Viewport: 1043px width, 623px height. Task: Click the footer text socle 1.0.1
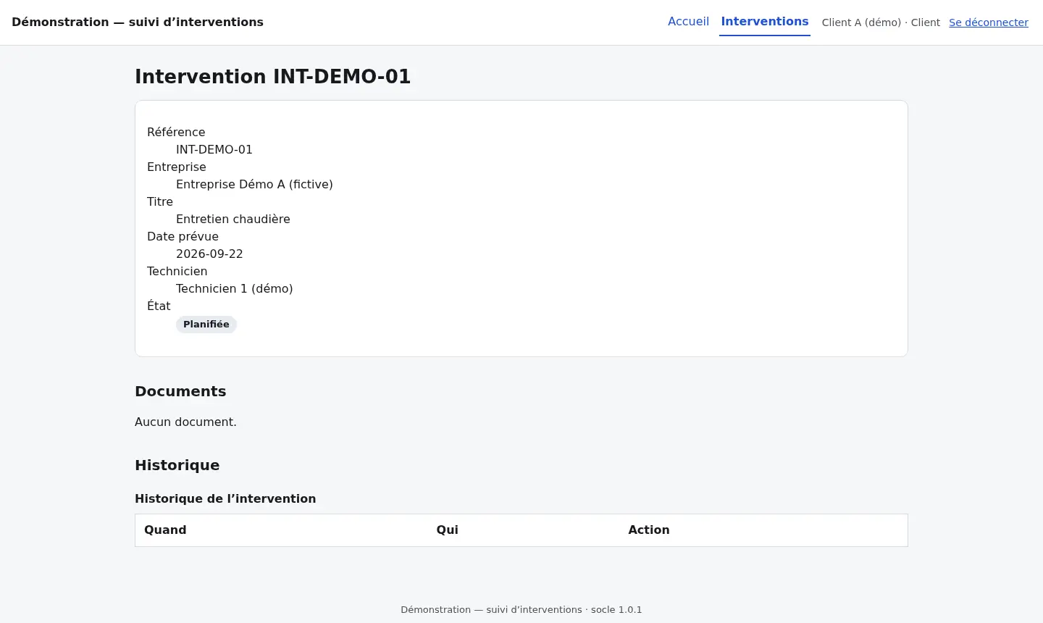[x=616, y=610]
